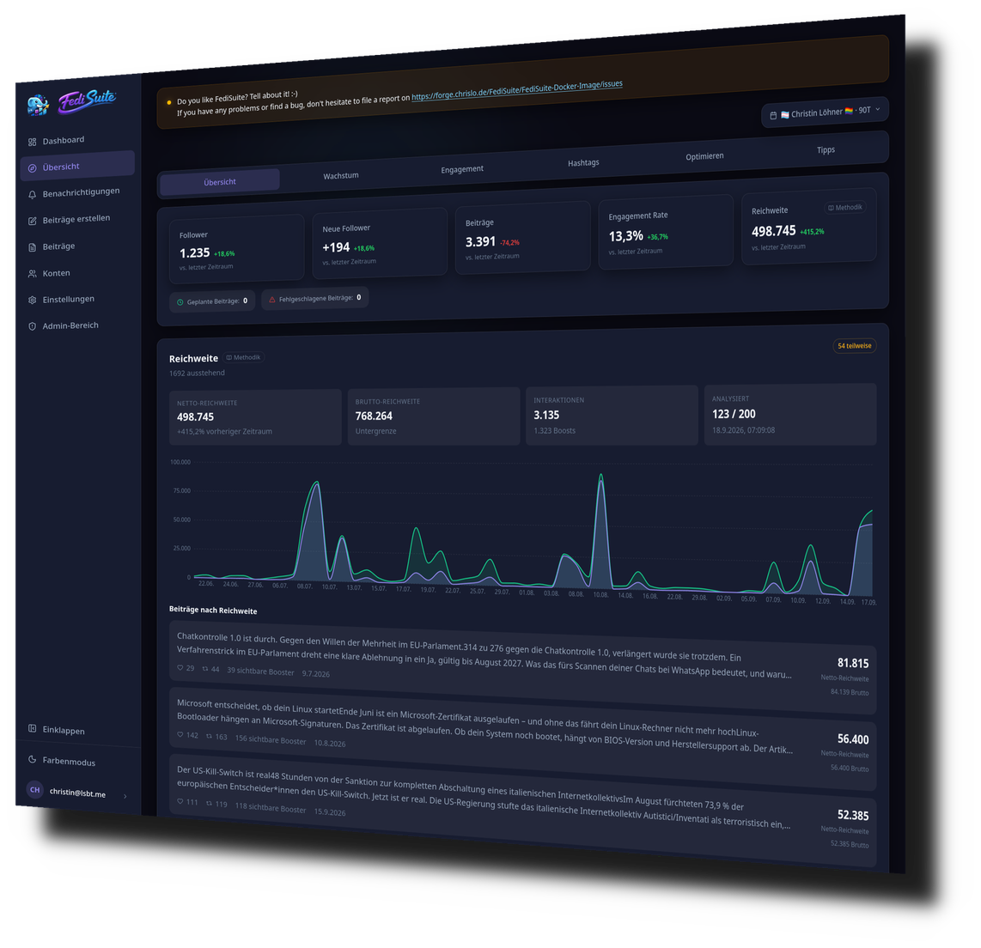Click warning triangle at Fehlgeschlagene Beiträge
The width and height of the screenshot is (981, 948).
(x=272, y=300)
